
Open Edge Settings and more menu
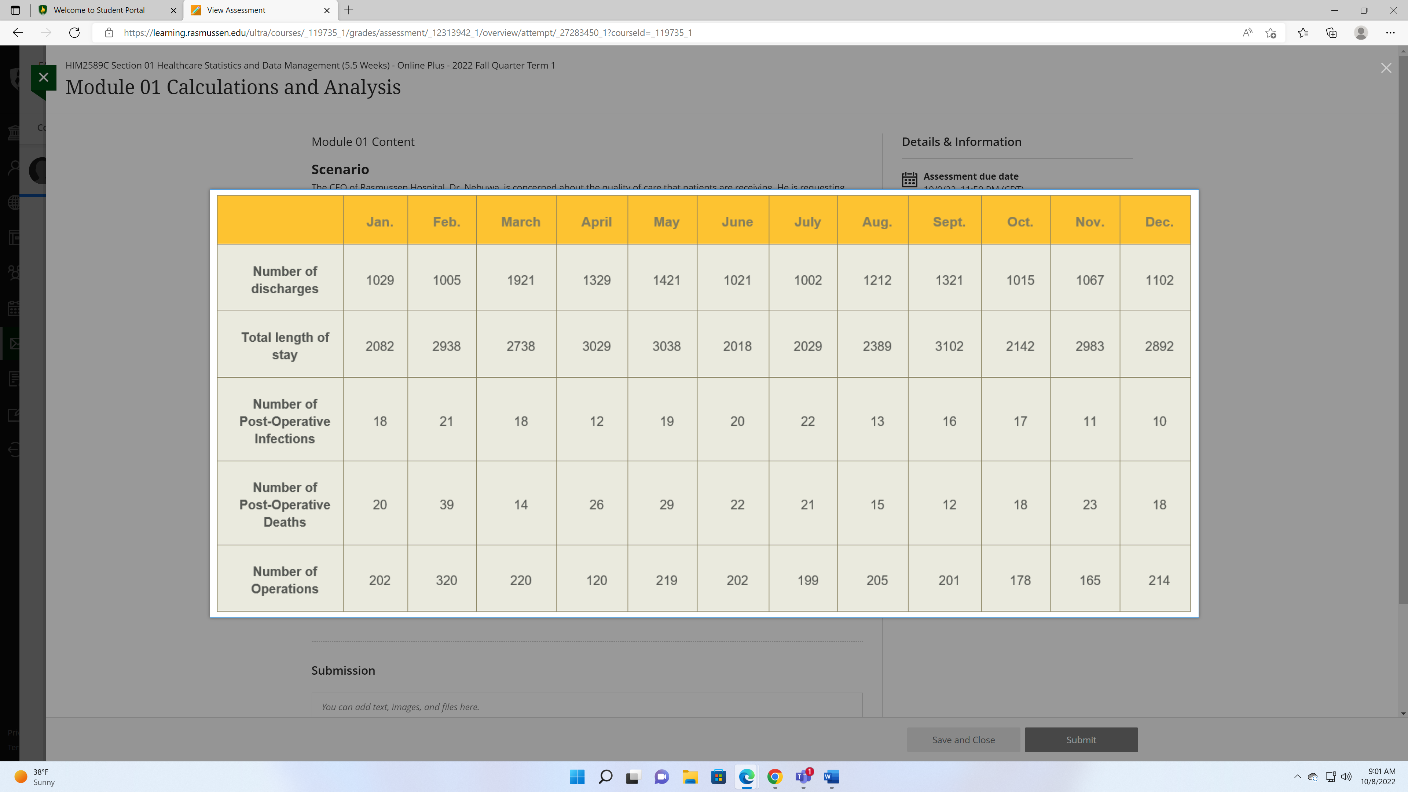tap(1390, 33)
